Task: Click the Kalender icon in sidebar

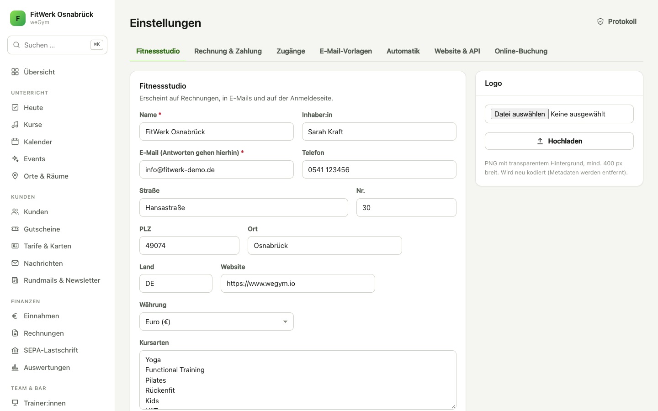Action: click(x=15, y=142)
